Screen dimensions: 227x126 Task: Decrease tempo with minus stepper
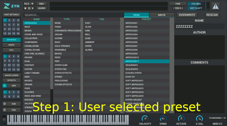(x=173, y=8)
